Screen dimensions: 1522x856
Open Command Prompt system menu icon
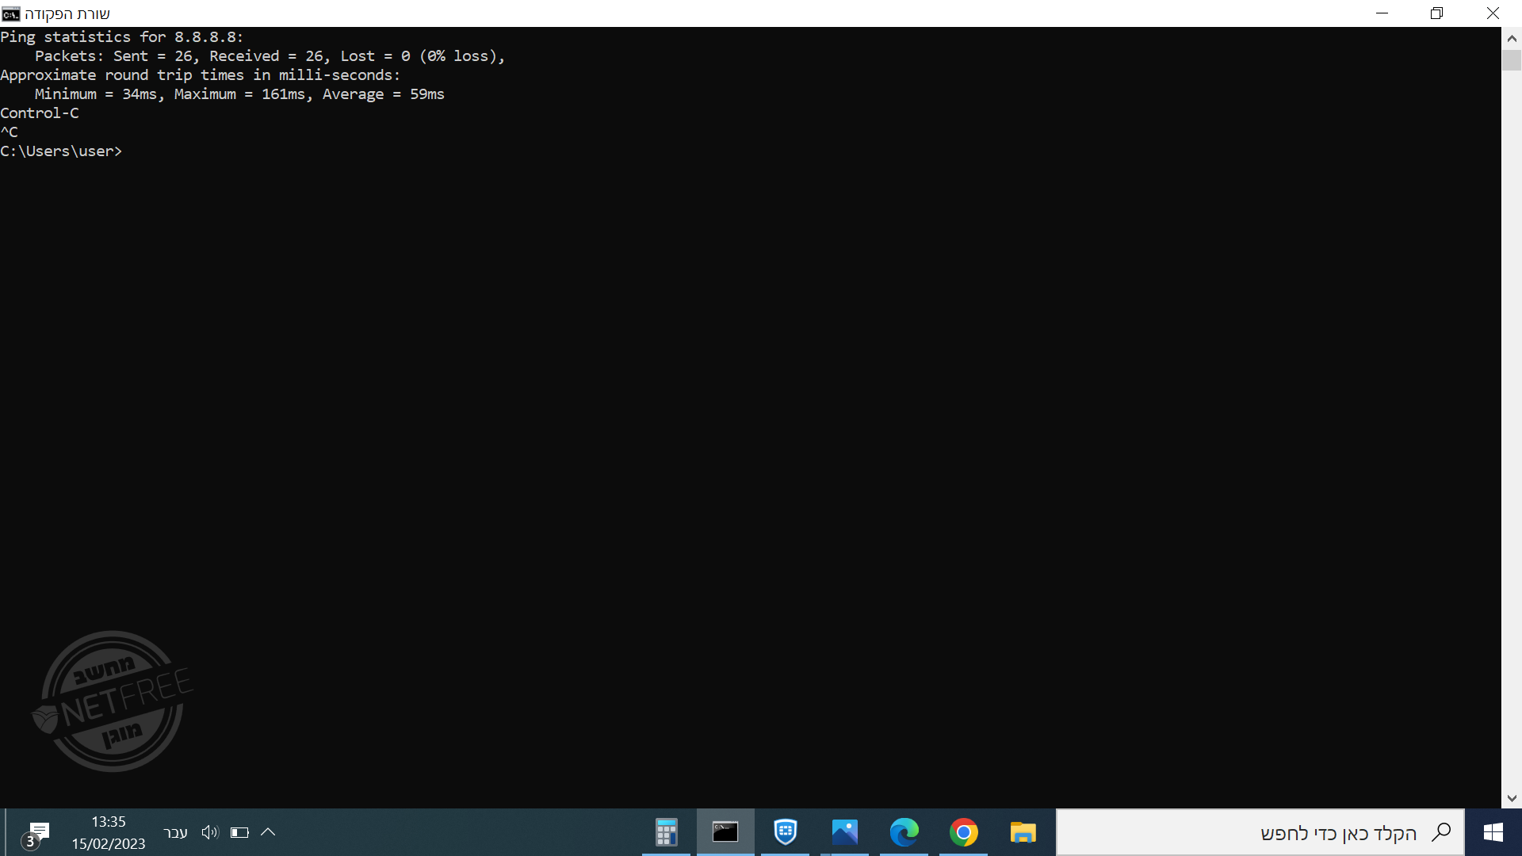(10, 13)
